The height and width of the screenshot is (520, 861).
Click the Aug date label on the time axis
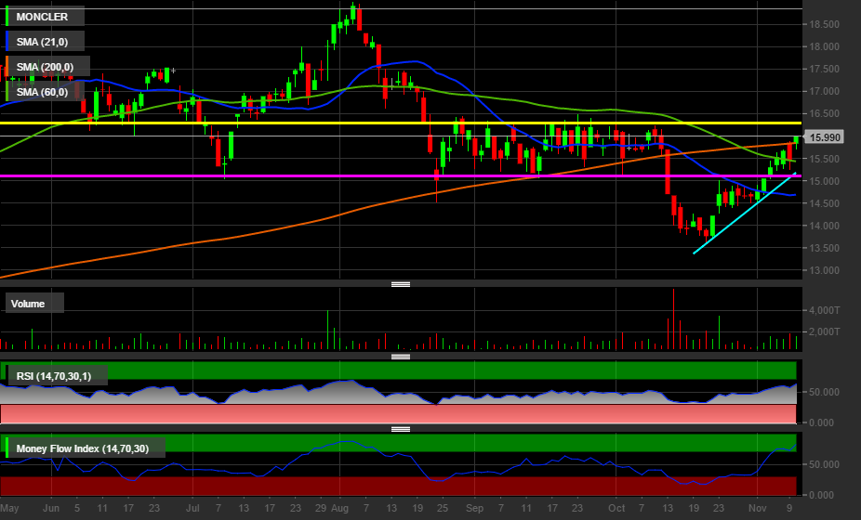(339, 508)
